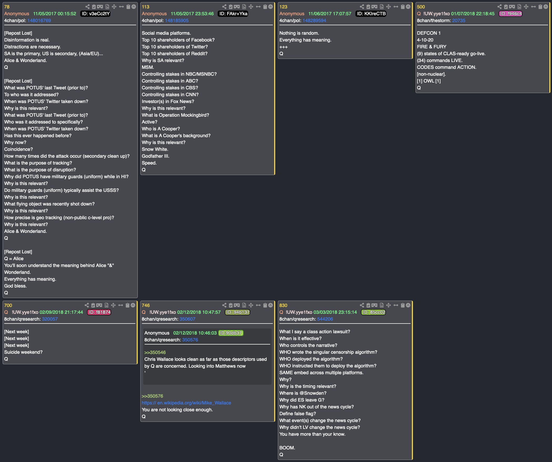
Task: Click the olive ID: 94b137 badge
Action: pyautogui.click(x=237, y=312)
